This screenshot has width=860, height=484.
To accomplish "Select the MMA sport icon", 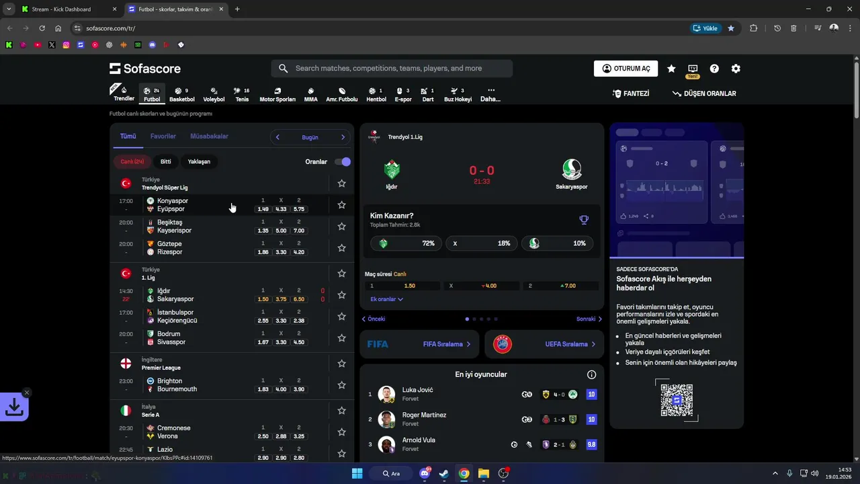I will pyautogui.click(x=310, y=94).
